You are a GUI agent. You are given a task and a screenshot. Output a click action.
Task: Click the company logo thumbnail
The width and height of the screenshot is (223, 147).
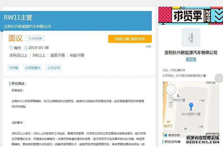click(x=191, y=37)
